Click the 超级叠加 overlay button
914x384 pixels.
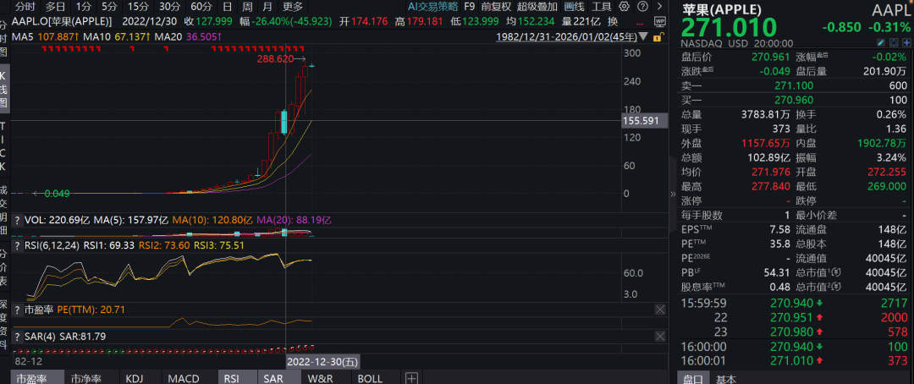pos(538,6)
